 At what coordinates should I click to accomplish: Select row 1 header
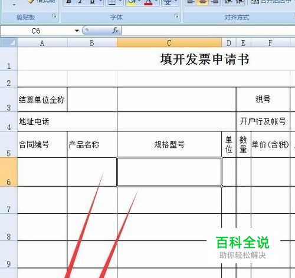(9, 59)
